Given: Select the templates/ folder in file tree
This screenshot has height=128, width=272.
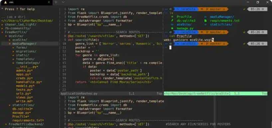Looking at the screenshot, I should [x=25, y=59].
